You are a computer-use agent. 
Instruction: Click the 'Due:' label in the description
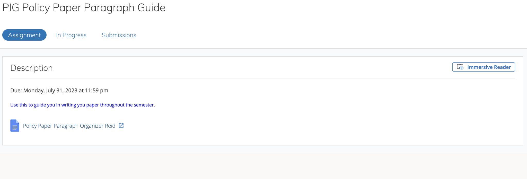[x=16, y=91]
